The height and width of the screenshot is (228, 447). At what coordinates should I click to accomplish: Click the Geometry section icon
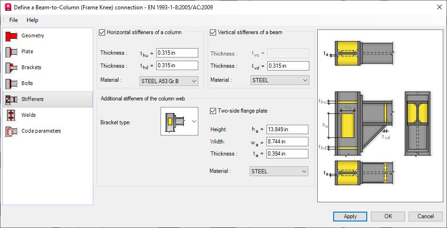pos(11,36)
